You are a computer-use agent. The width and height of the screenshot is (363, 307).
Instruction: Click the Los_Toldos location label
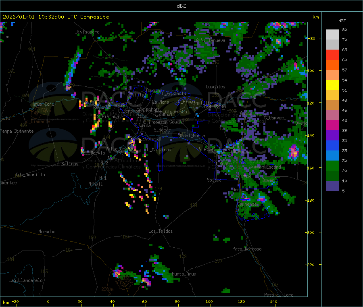tap(161, 231)
